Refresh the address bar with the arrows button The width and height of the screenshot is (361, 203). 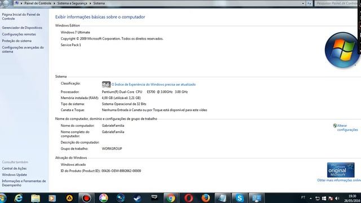pyautogui.click(x=309, y=3)
